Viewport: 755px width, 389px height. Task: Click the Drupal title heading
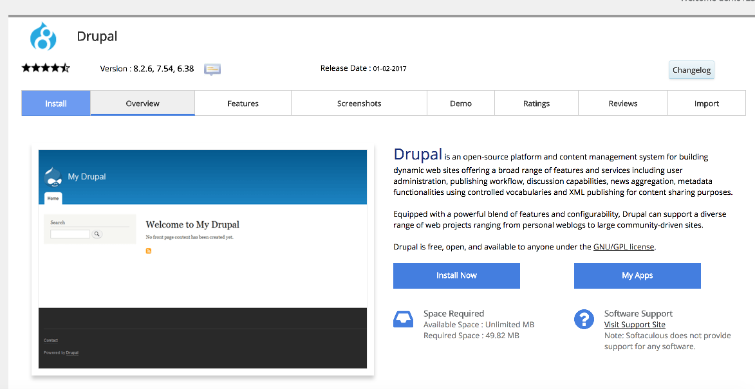point(97,37)
